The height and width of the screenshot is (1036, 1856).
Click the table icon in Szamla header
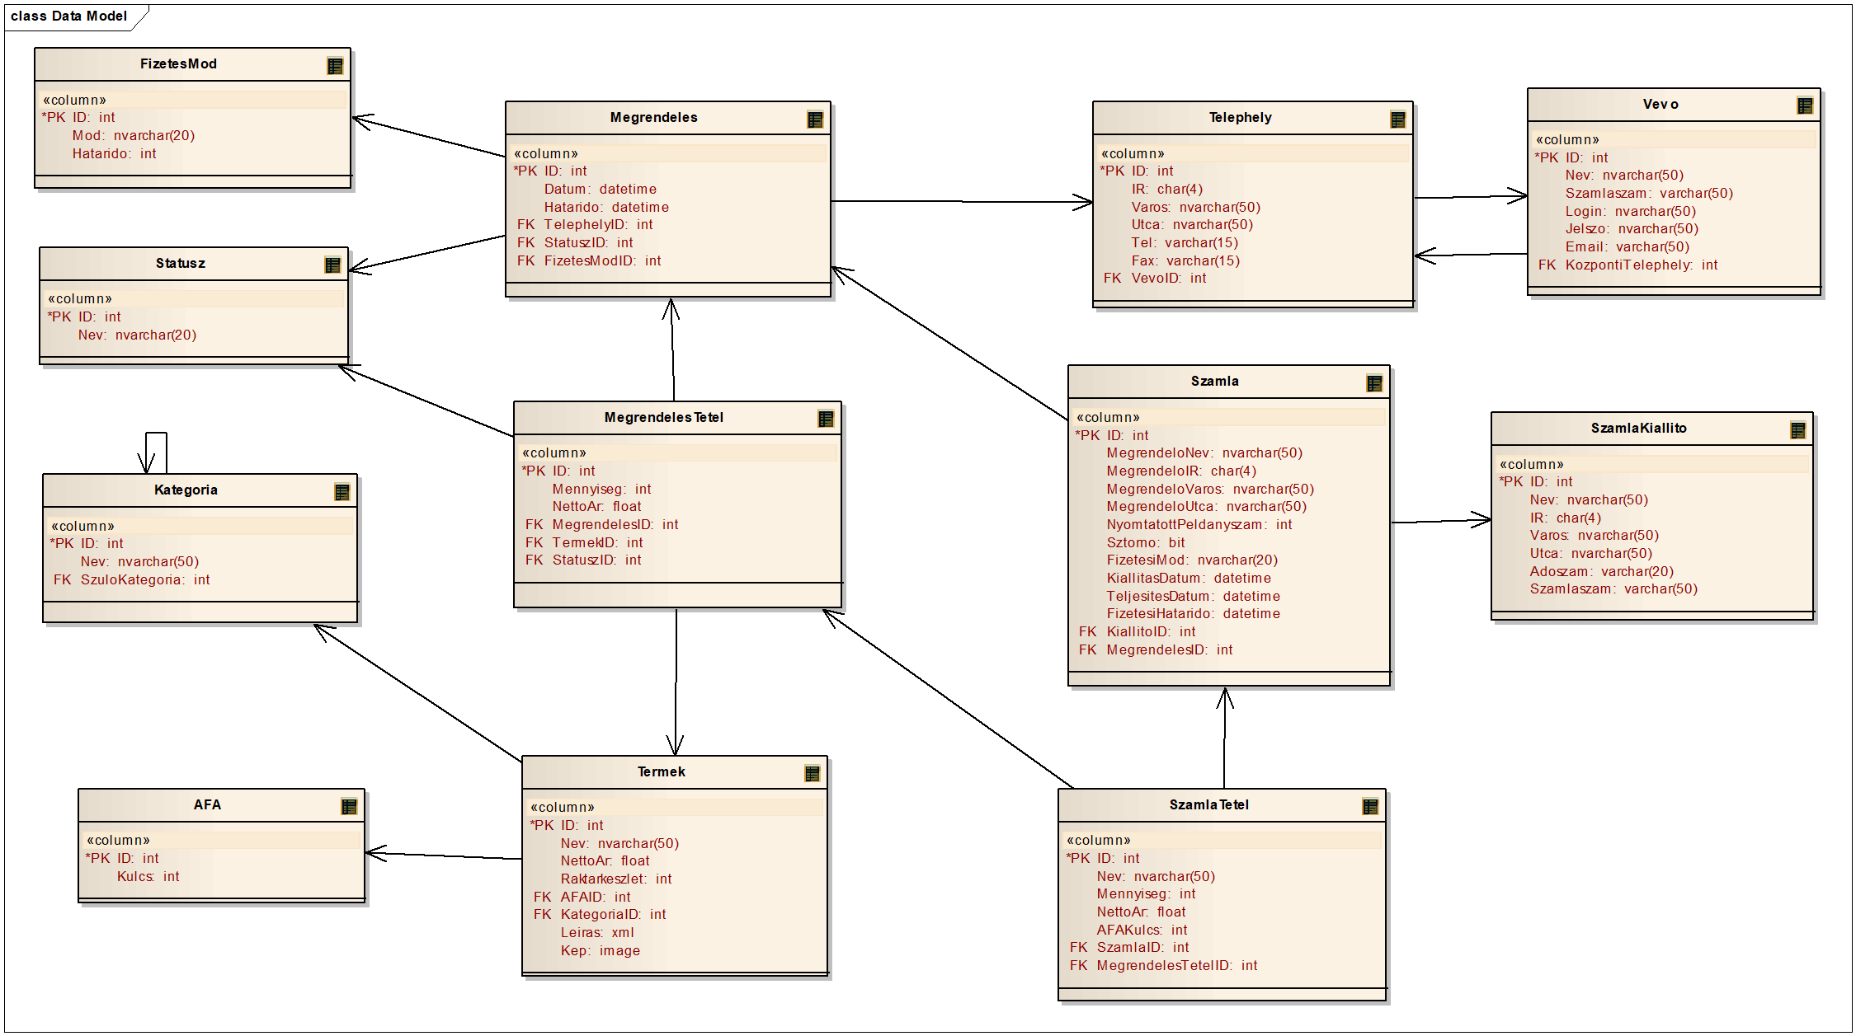coord(1374,383)
